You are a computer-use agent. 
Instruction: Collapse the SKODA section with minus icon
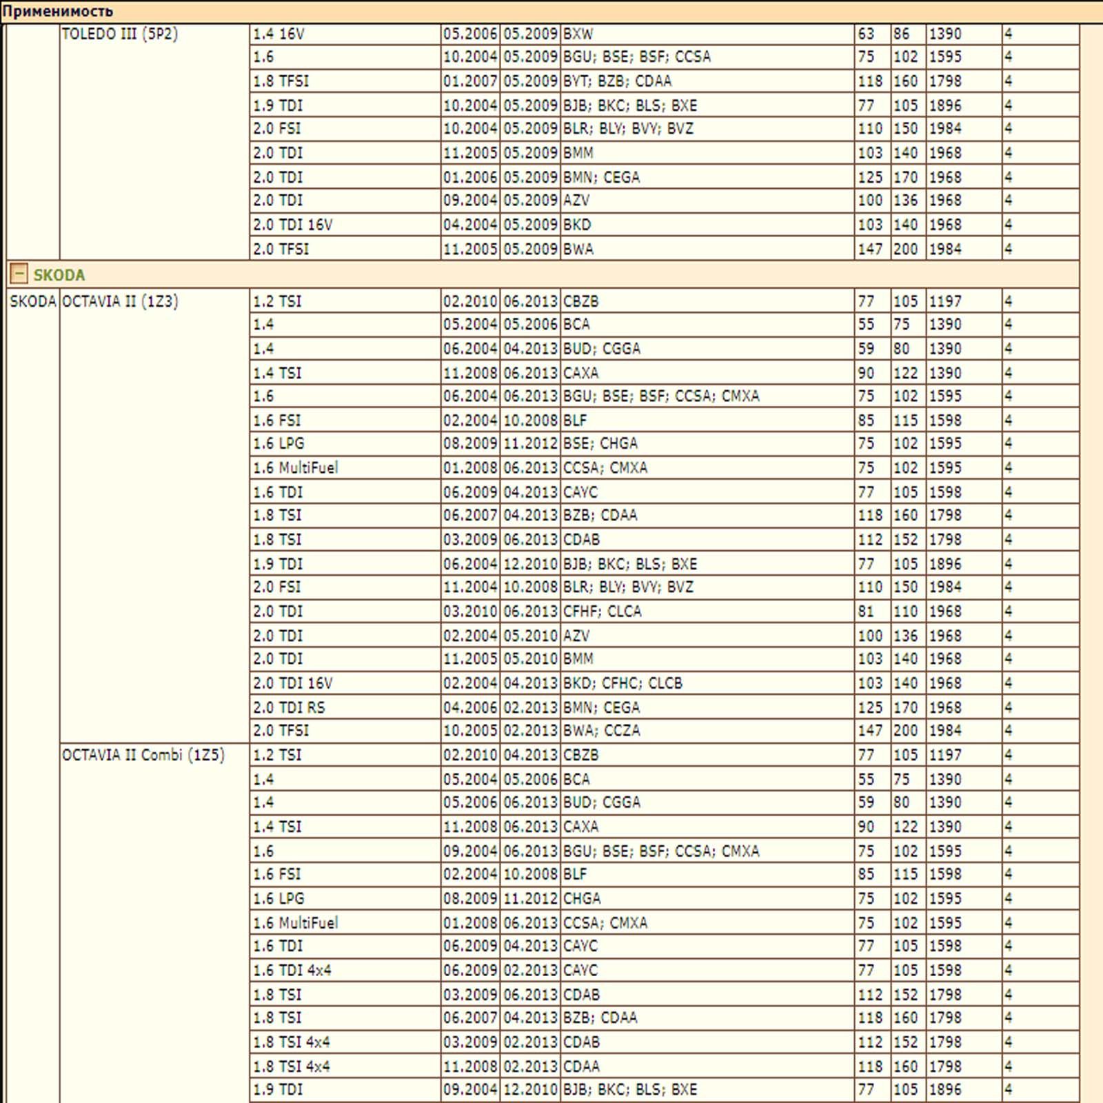pyautogui.click(x=19, y=274)
